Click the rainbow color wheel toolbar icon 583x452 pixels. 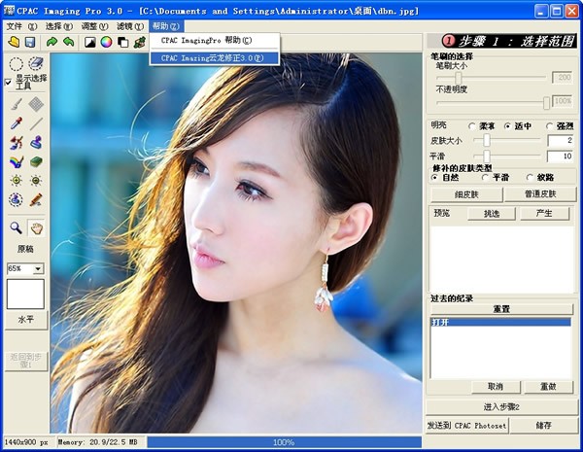(x=106, y=42)
